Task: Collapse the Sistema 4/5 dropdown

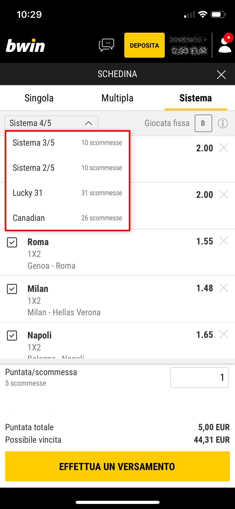Action: coord(51,123)
